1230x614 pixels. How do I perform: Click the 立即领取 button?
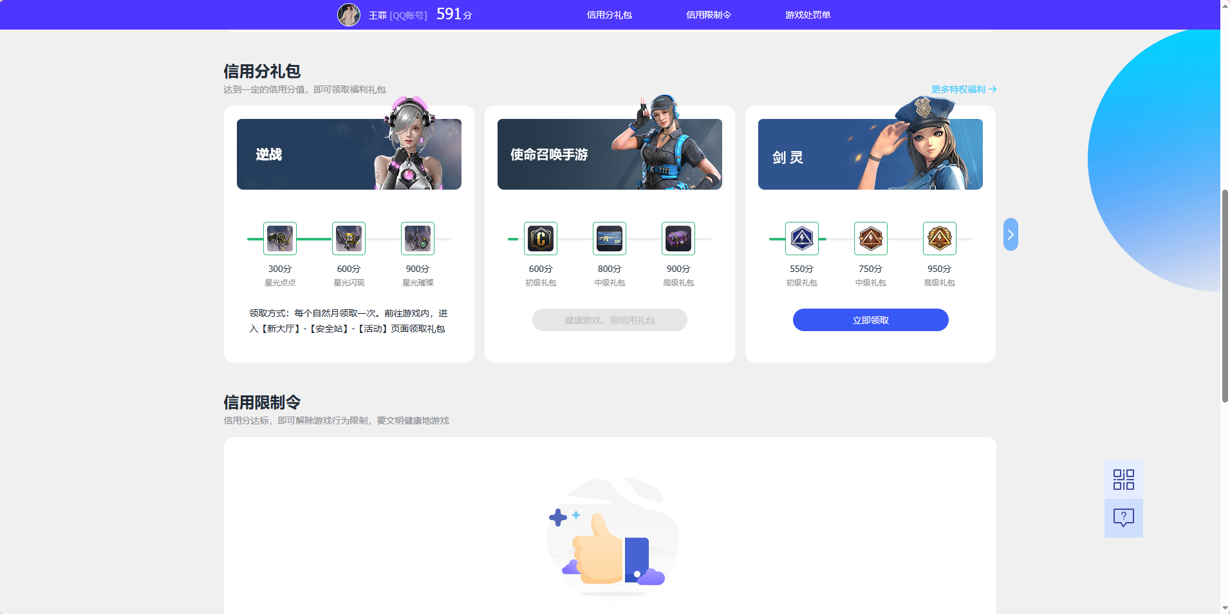coord(870,320)
